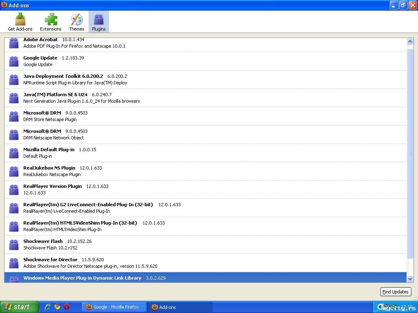Select the RealJukebox NS Plugin title
This screenshot has width=418, height=313.
click(x=49, y=168)
